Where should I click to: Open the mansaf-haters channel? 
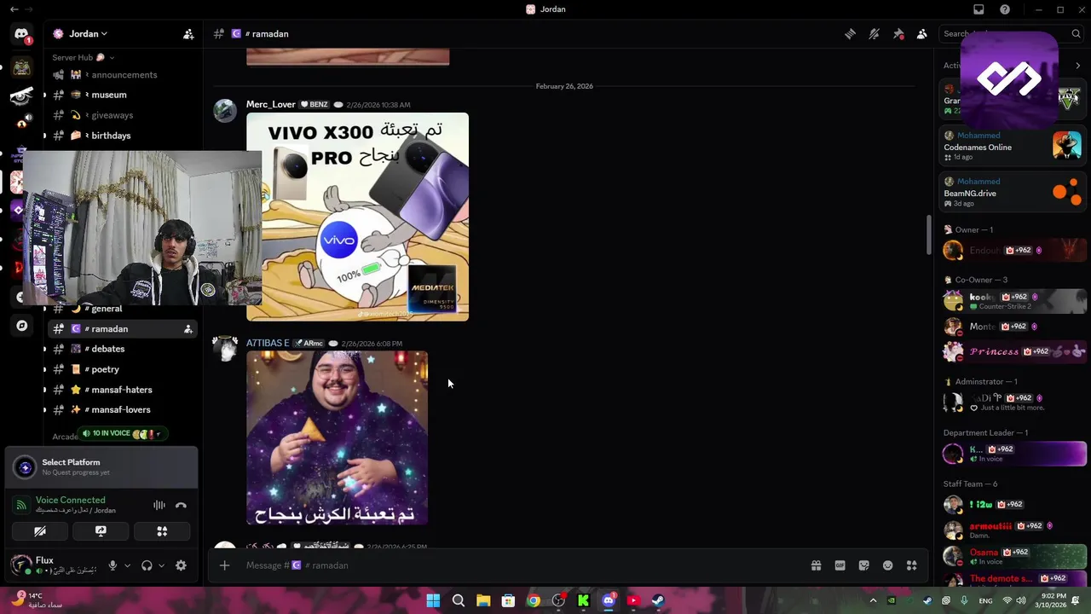124,390
